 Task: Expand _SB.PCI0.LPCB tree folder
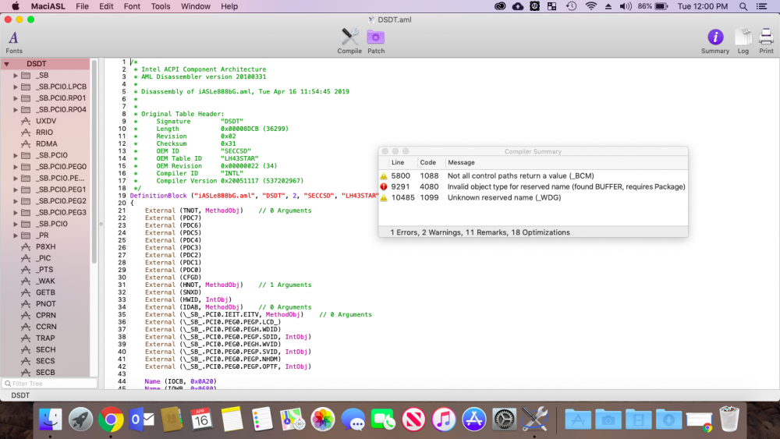click(16, 87)
